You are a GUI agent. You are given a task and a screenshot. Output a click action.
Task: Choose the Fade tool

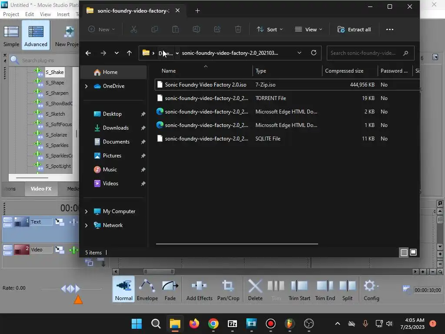(x=170, y=289)
